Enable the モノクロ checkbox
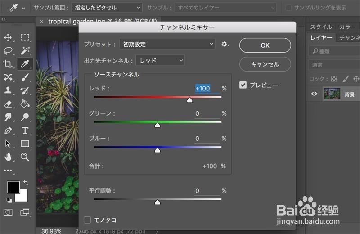This screenshot has height=234, width=360. tap(87, 220)
